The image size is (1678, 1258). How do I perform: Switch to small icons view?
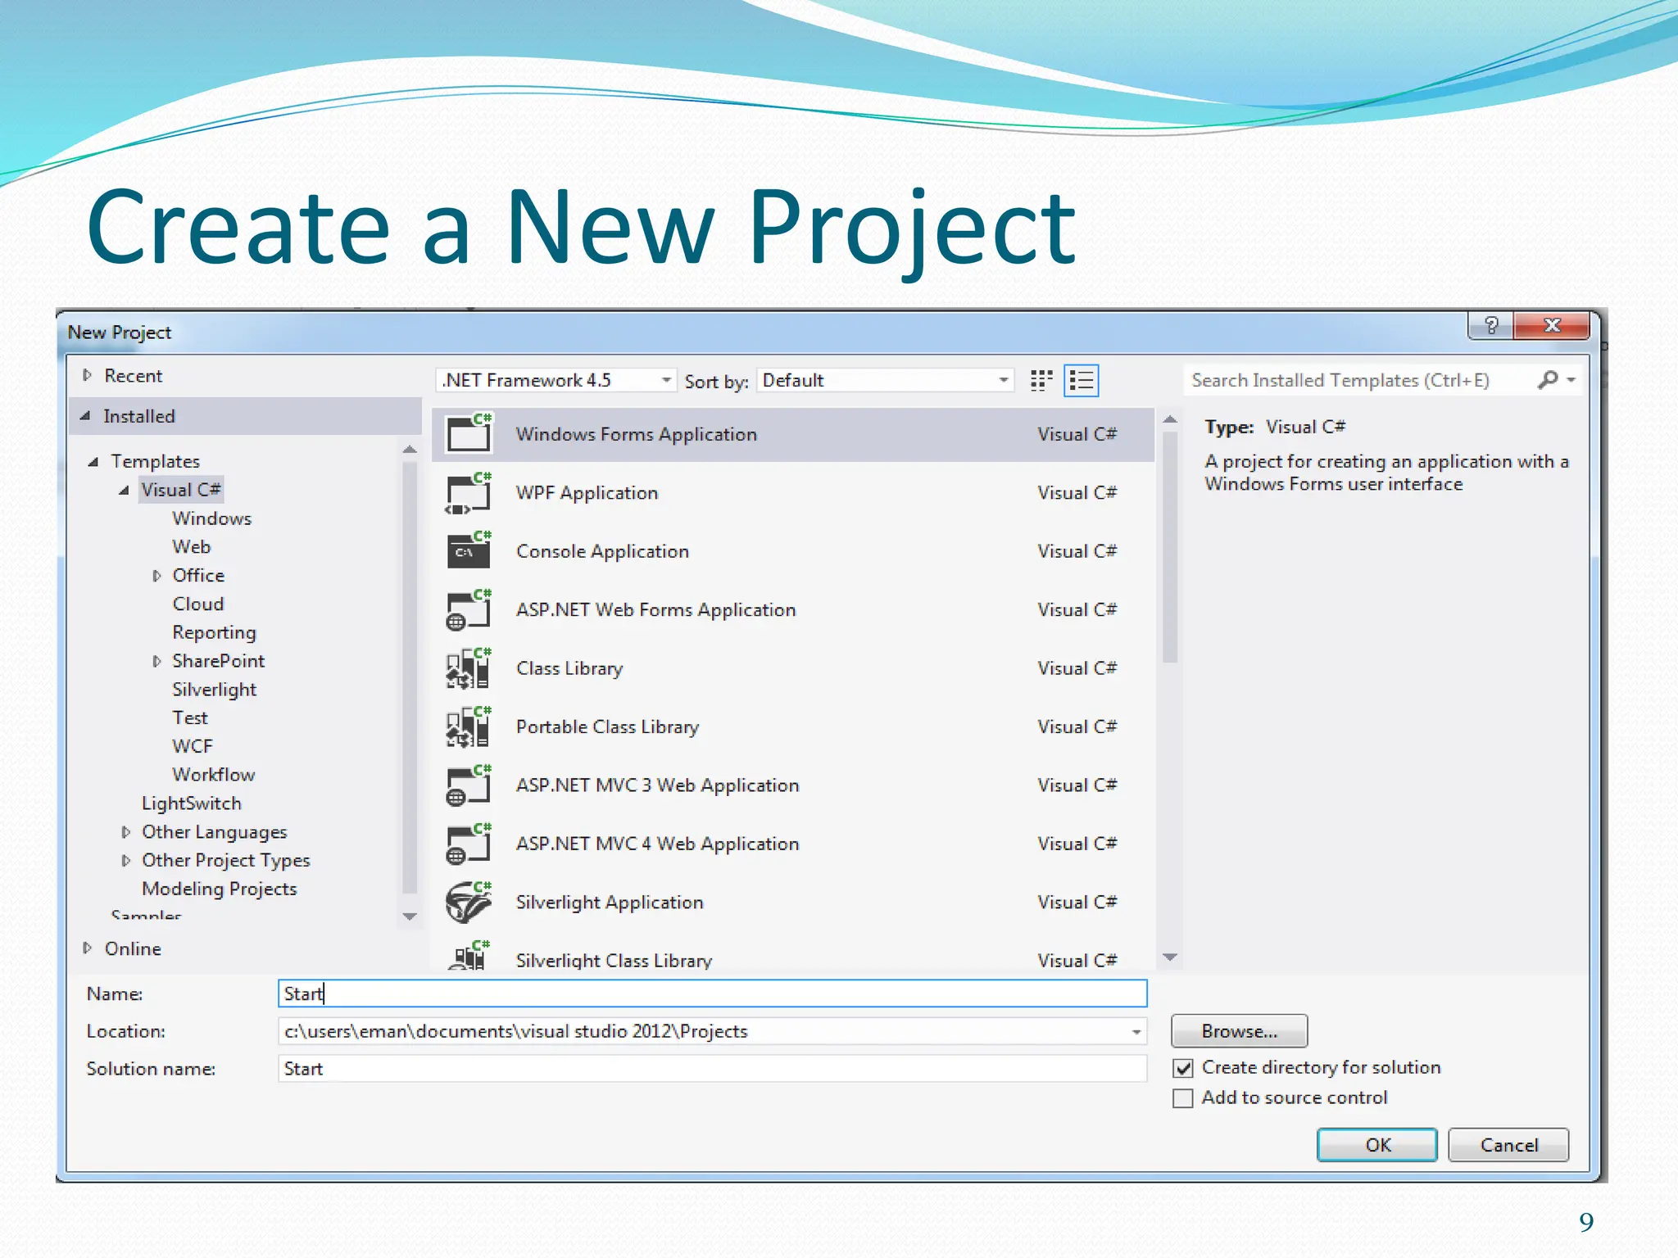1041,380
